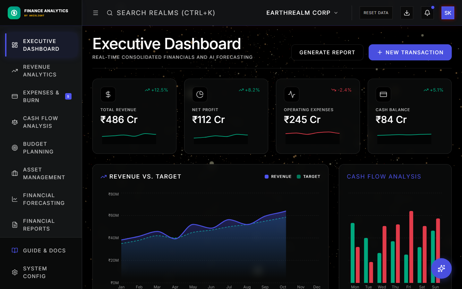
Task: Click the search magnifier icon
Action: pos(110,13)
